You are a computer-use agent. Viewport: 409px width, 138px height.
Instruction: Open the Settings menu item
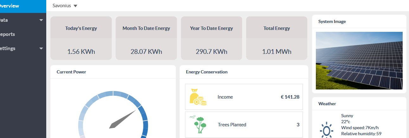[23, 49]
